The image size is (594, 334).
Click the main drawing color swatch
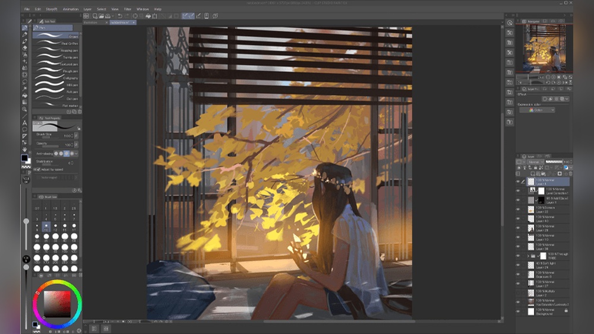pyautogui.click(x=24, y=158)
